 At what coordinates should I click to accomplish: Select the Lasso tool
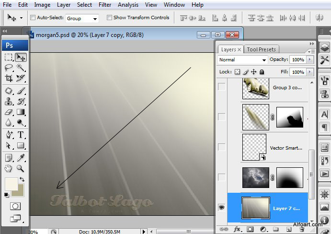pyautogui.click(x=9, y=68)
